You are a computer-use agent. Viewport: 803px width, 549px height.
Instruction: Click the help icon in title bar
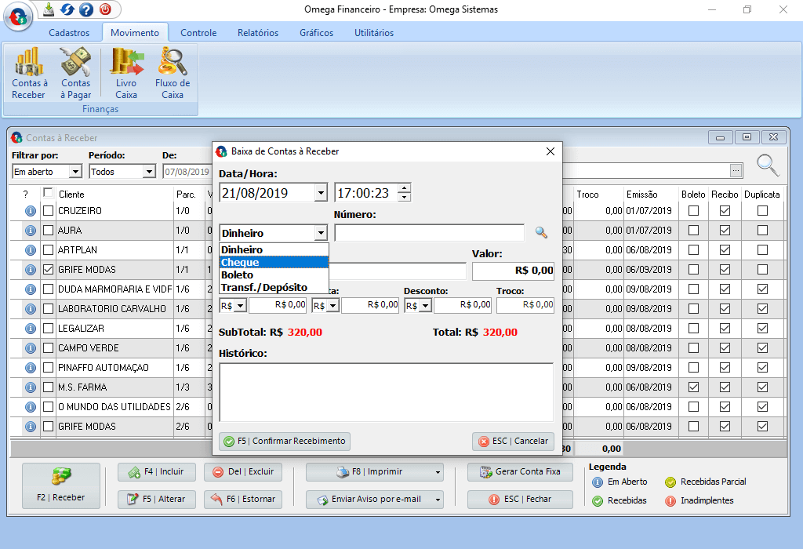[x=86, y=9]
